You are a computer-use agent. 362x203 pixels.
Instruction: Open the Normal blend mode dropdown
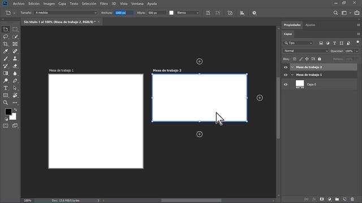[x=305, y=51]
